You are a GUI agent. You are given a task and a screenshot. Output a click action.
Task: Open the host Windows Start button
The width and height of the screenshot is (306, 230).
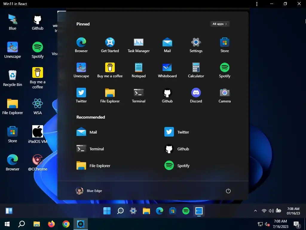click(x=7, y=224)
